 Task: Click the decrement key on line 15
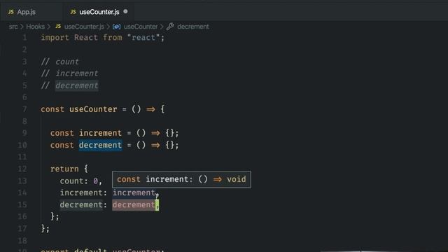tap(81, 205)
